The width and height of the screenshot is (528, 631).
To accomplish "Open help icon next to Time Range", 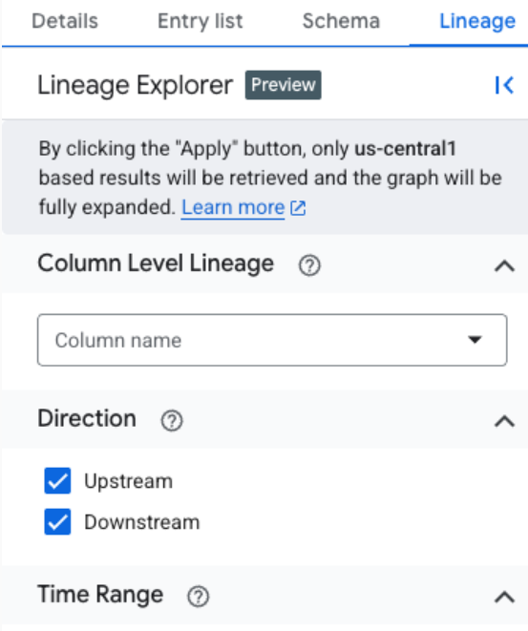I will pyautogui.click(x=198, y=597).
